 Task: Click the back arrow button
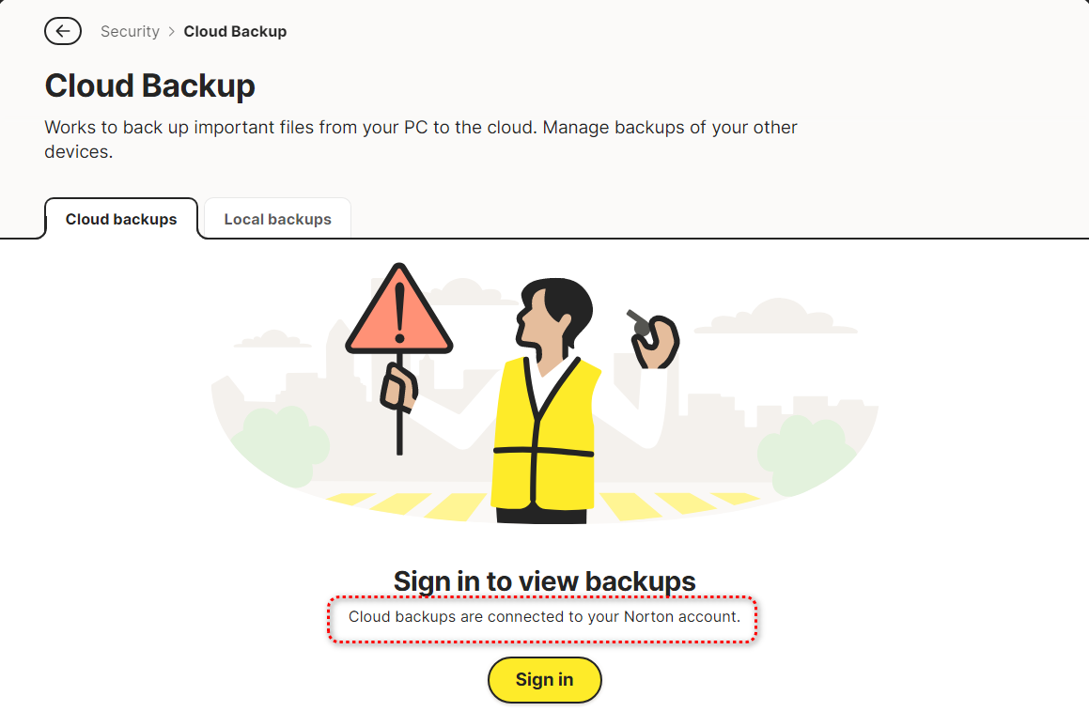[62, 31]
